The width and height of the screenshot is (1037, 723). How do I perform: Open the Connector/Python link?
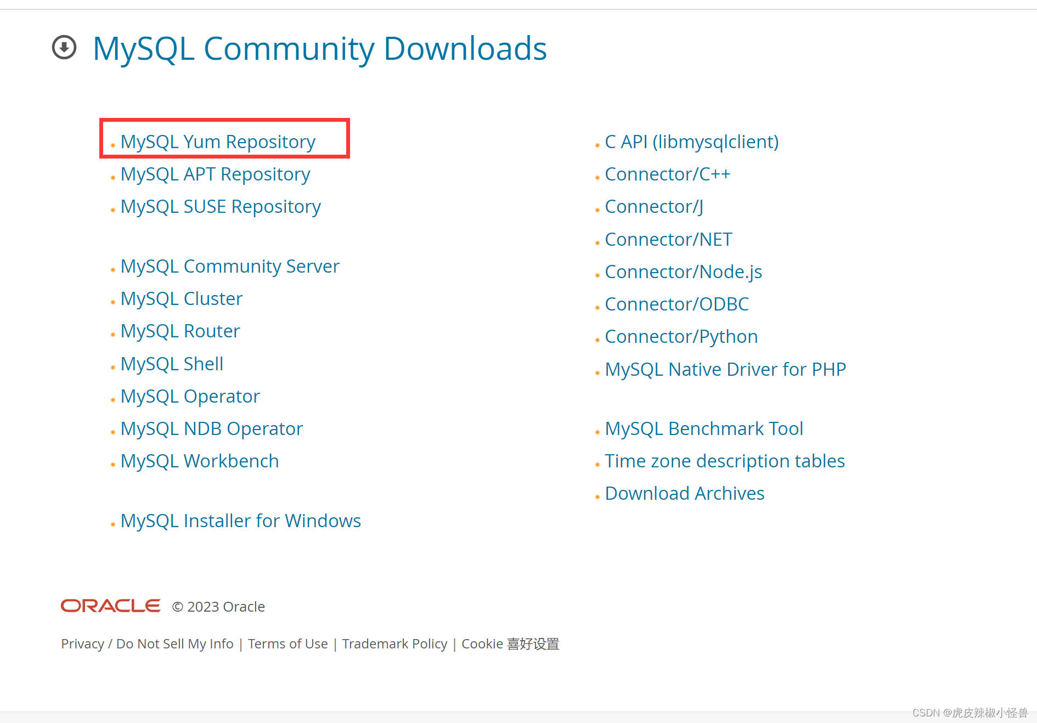681,336
